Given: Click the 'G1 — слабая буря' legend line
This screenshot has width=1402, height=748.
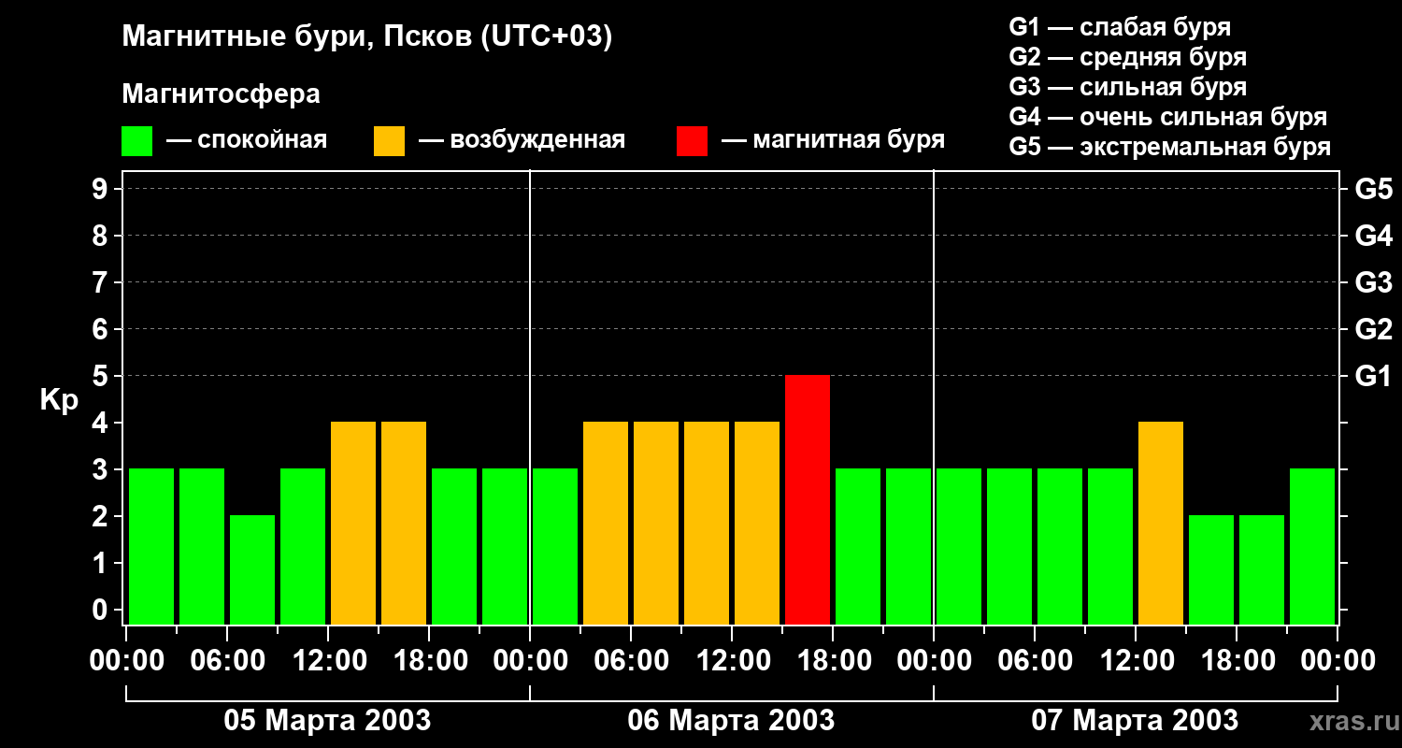Looking at the screenshot, I should [x=1120, y=27].
